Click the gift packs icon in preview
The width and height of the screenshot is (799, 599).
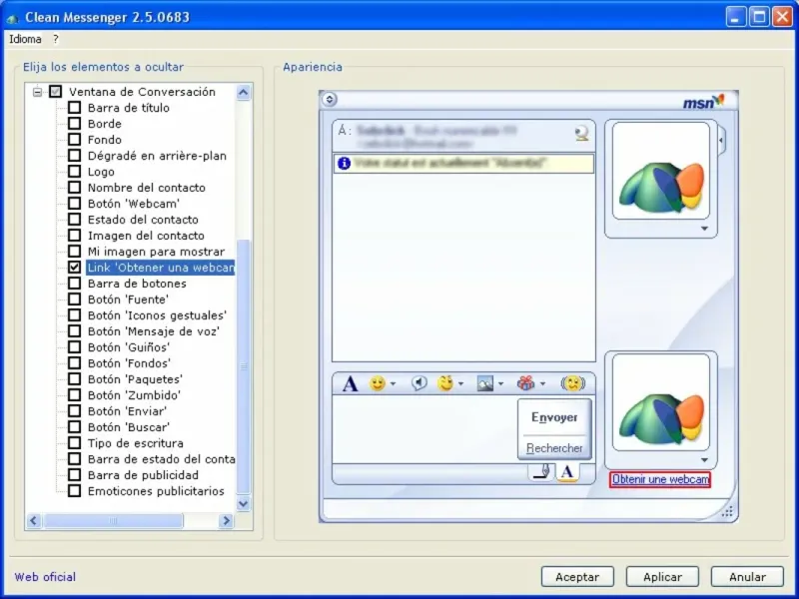pyautogui.click(x=526, y=383)
